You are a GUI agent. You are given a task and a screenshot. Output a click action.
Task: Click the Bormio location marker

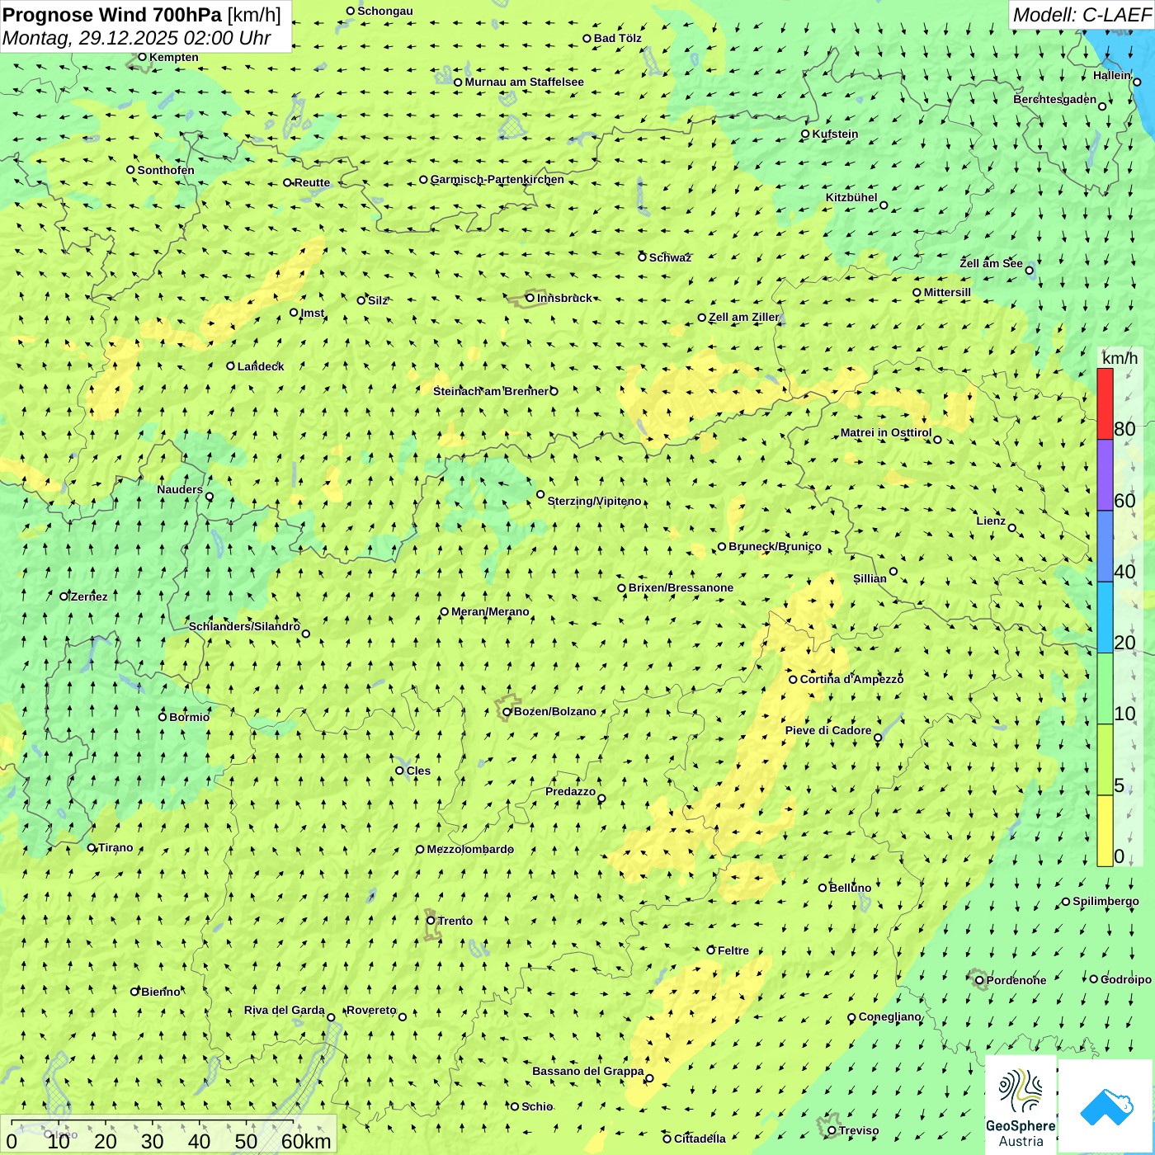[x=163, y=717]
